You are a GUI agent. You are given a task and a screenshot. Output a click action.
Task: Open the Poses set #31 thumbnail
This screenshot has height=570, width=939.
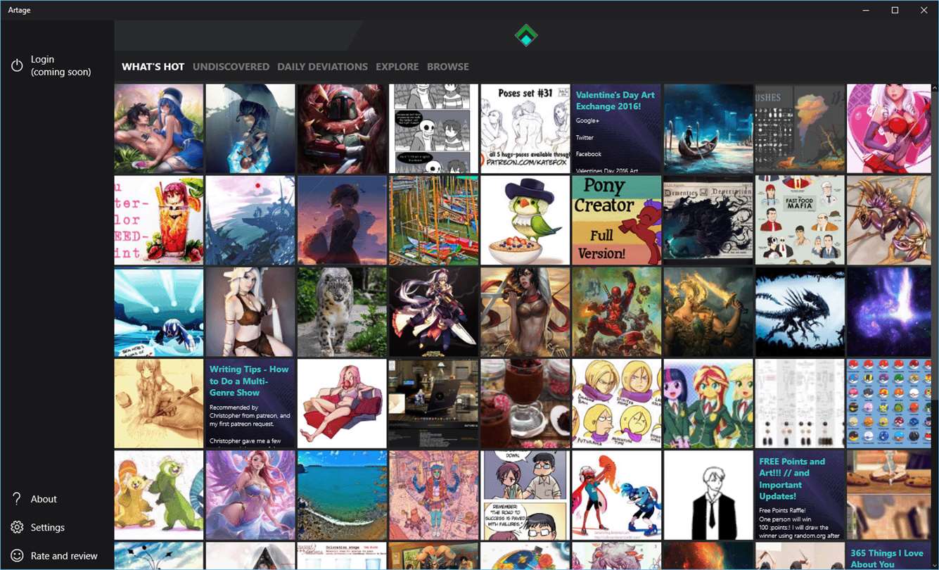point(525,129)
